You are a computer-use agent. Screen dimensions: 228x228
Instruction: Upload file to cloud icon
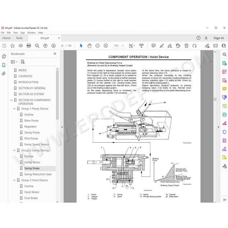(x=21, y=46)
